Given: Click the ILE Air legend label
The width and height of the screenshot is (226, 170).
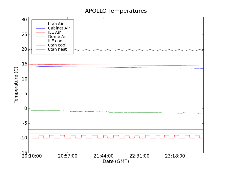Looking at the screenshot, I should click(x=54, y=32).
